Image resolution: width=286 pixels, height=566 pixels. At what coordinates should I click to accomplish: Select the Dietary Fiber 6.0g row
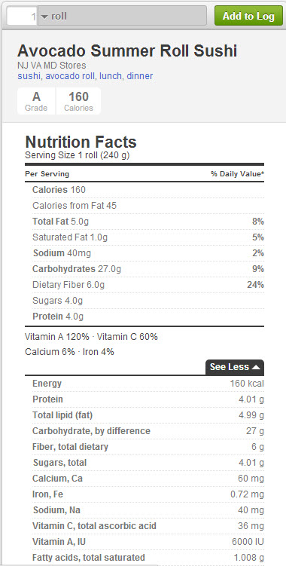145,285
